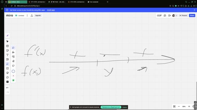Choose the Lasso selection tool

pos(13,65)
